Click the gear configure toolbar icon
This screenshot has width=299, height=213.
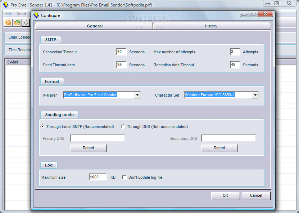(x=25, y=23)
